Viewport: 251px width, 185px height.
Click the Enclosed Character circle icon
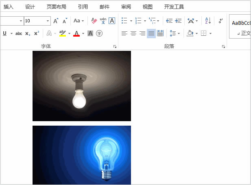tap(99, 33)
